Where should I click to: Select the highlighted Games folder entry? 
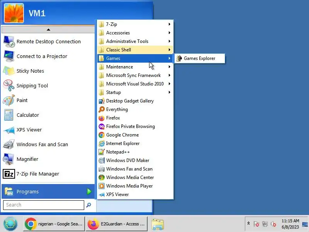(136, 58)
